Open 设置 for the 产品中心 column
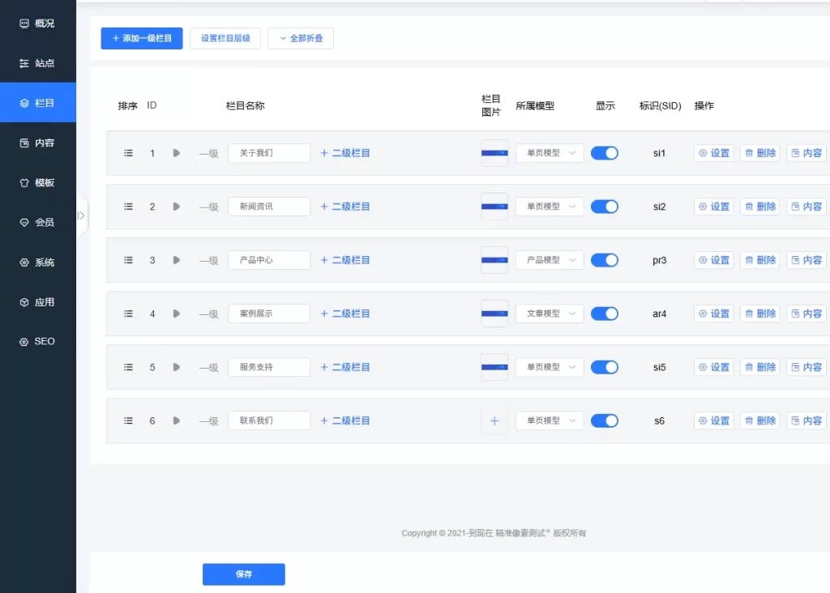Image resolution: width=830 pixels, height=593 pixels. click(713, 260)
